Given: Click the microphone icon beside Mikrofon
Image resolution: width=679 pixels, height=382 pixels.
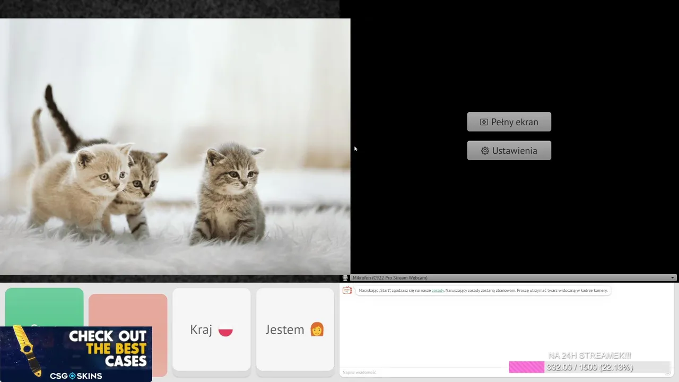Looking at the screenshot, I should 345,277.
